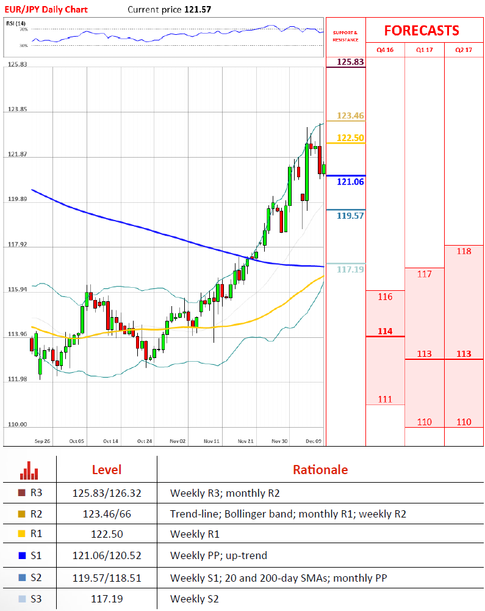Click the 125.83/126.32 level cell

107,493
